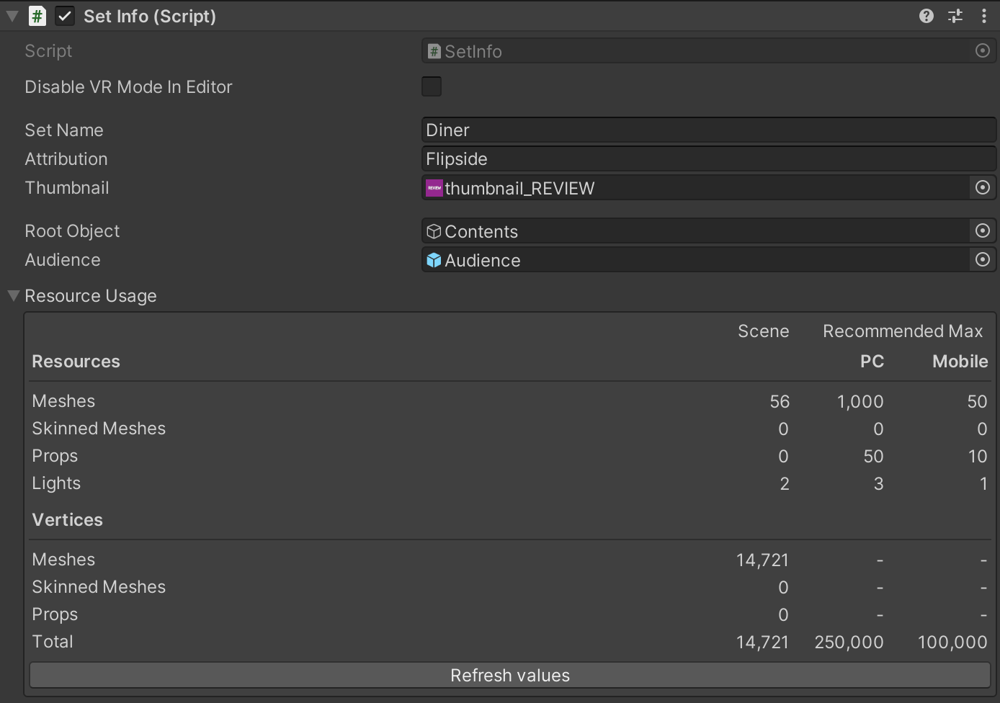This screenshot has height=703, width=1000.
Task: Open the object picker for the Thumbnail field
Action: coord(982,187)
